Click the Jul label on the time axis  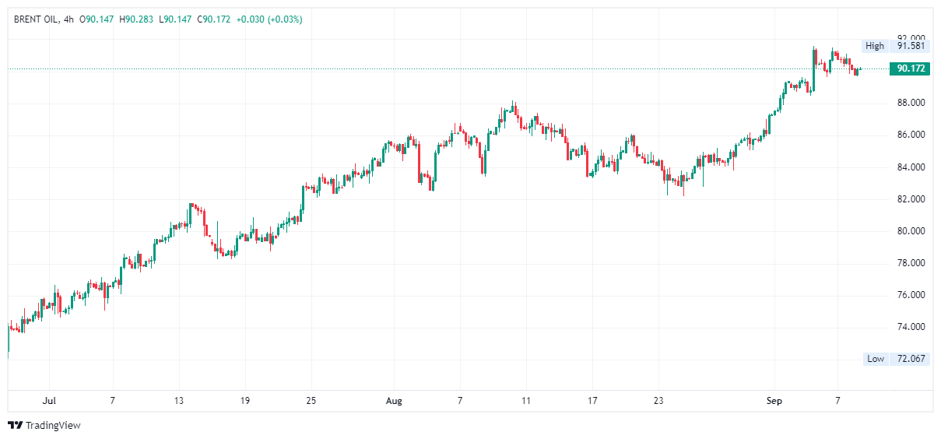[x=49, y=401]
